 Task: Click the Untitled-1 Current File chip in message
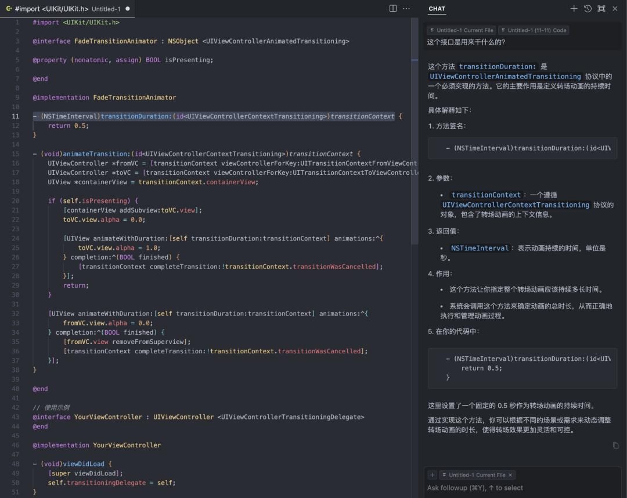click(462, 30)
